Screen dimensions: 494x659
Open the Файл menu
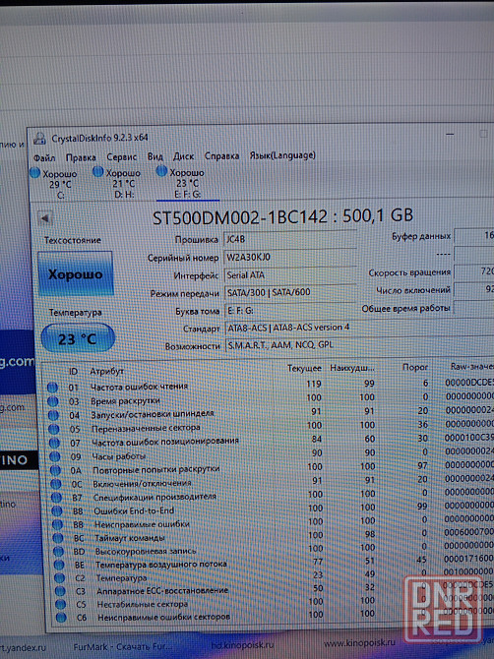(44, 158)
